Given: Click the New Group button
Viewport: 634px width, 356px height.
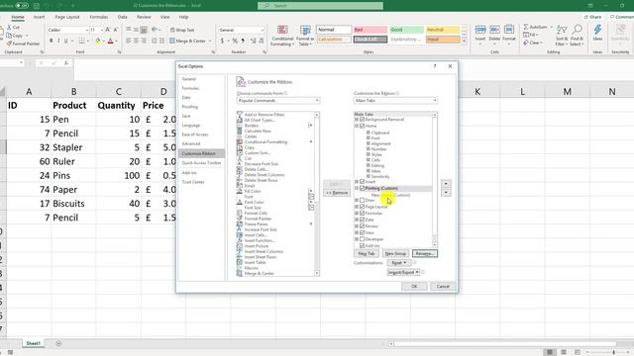Looking at the screenshot, I should click(395, 253).
